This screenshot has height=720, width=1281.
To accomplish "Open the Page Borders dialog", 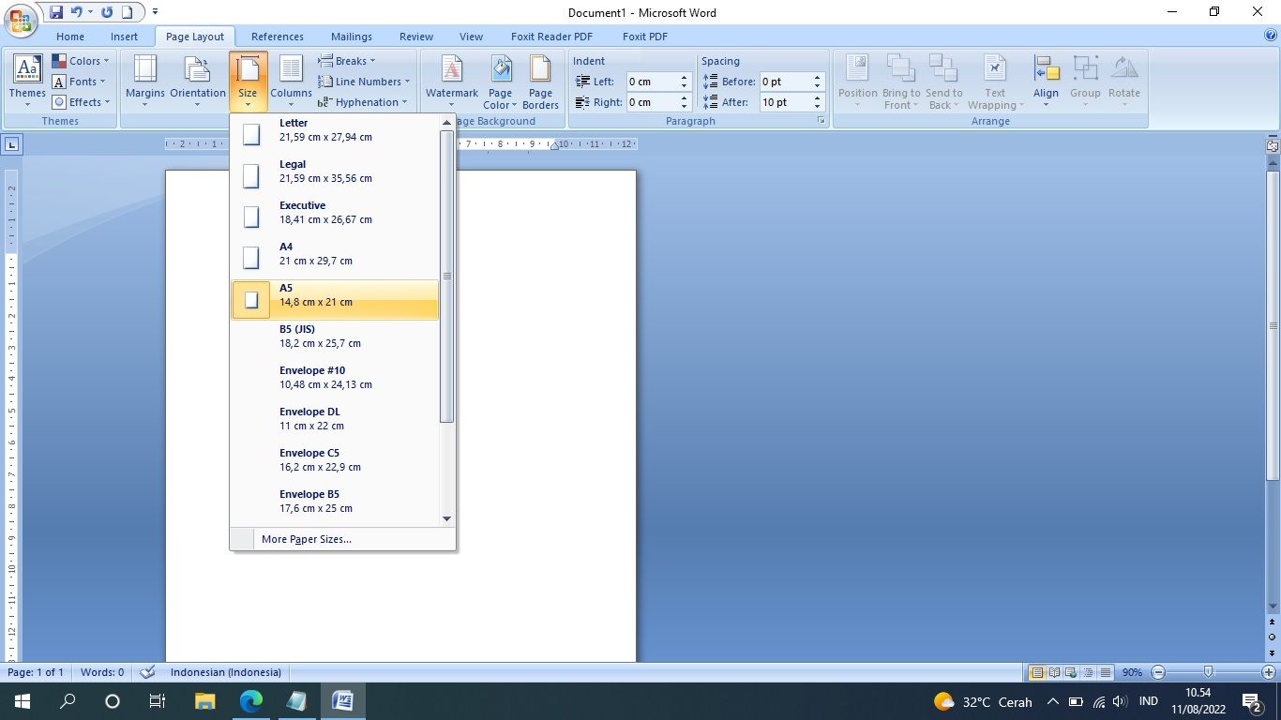I will click(x=540, y=82).
